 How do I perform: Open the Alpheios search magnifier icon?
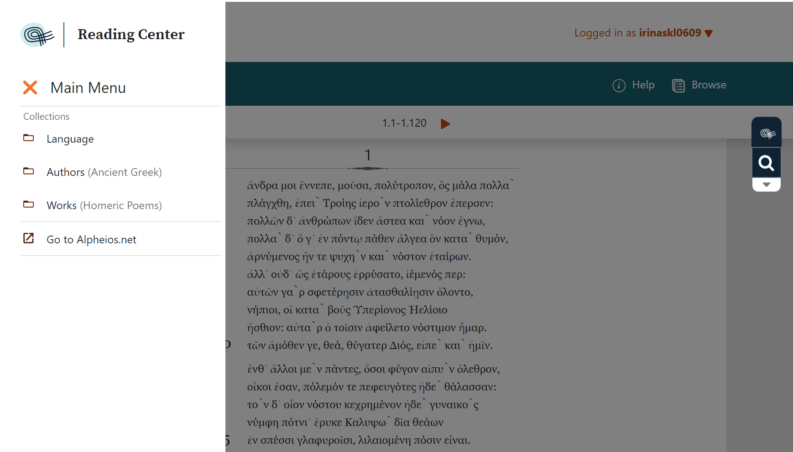pos(767,162)
